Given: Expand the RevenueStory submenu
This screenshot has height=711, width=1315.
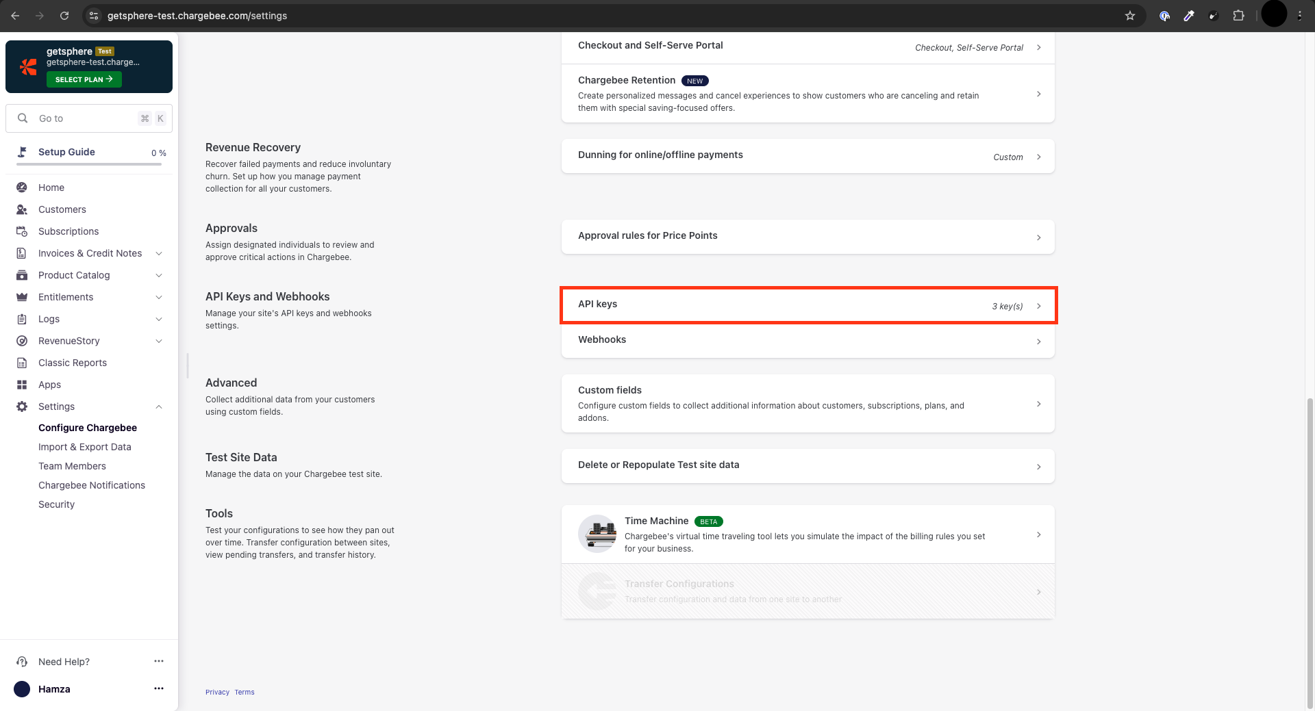Looking at the screenshot, I should click(159, 341).
